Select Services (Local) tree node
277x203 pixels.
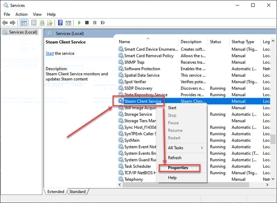point(20,32)
